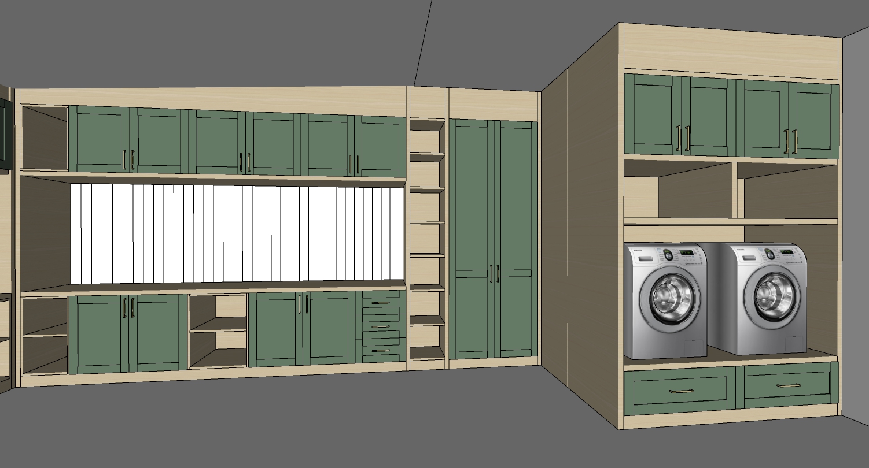This screenshot has height=468, width=869.
Task: Select the leftmost green lower cabinet door
Action: [x=97, y=333]
